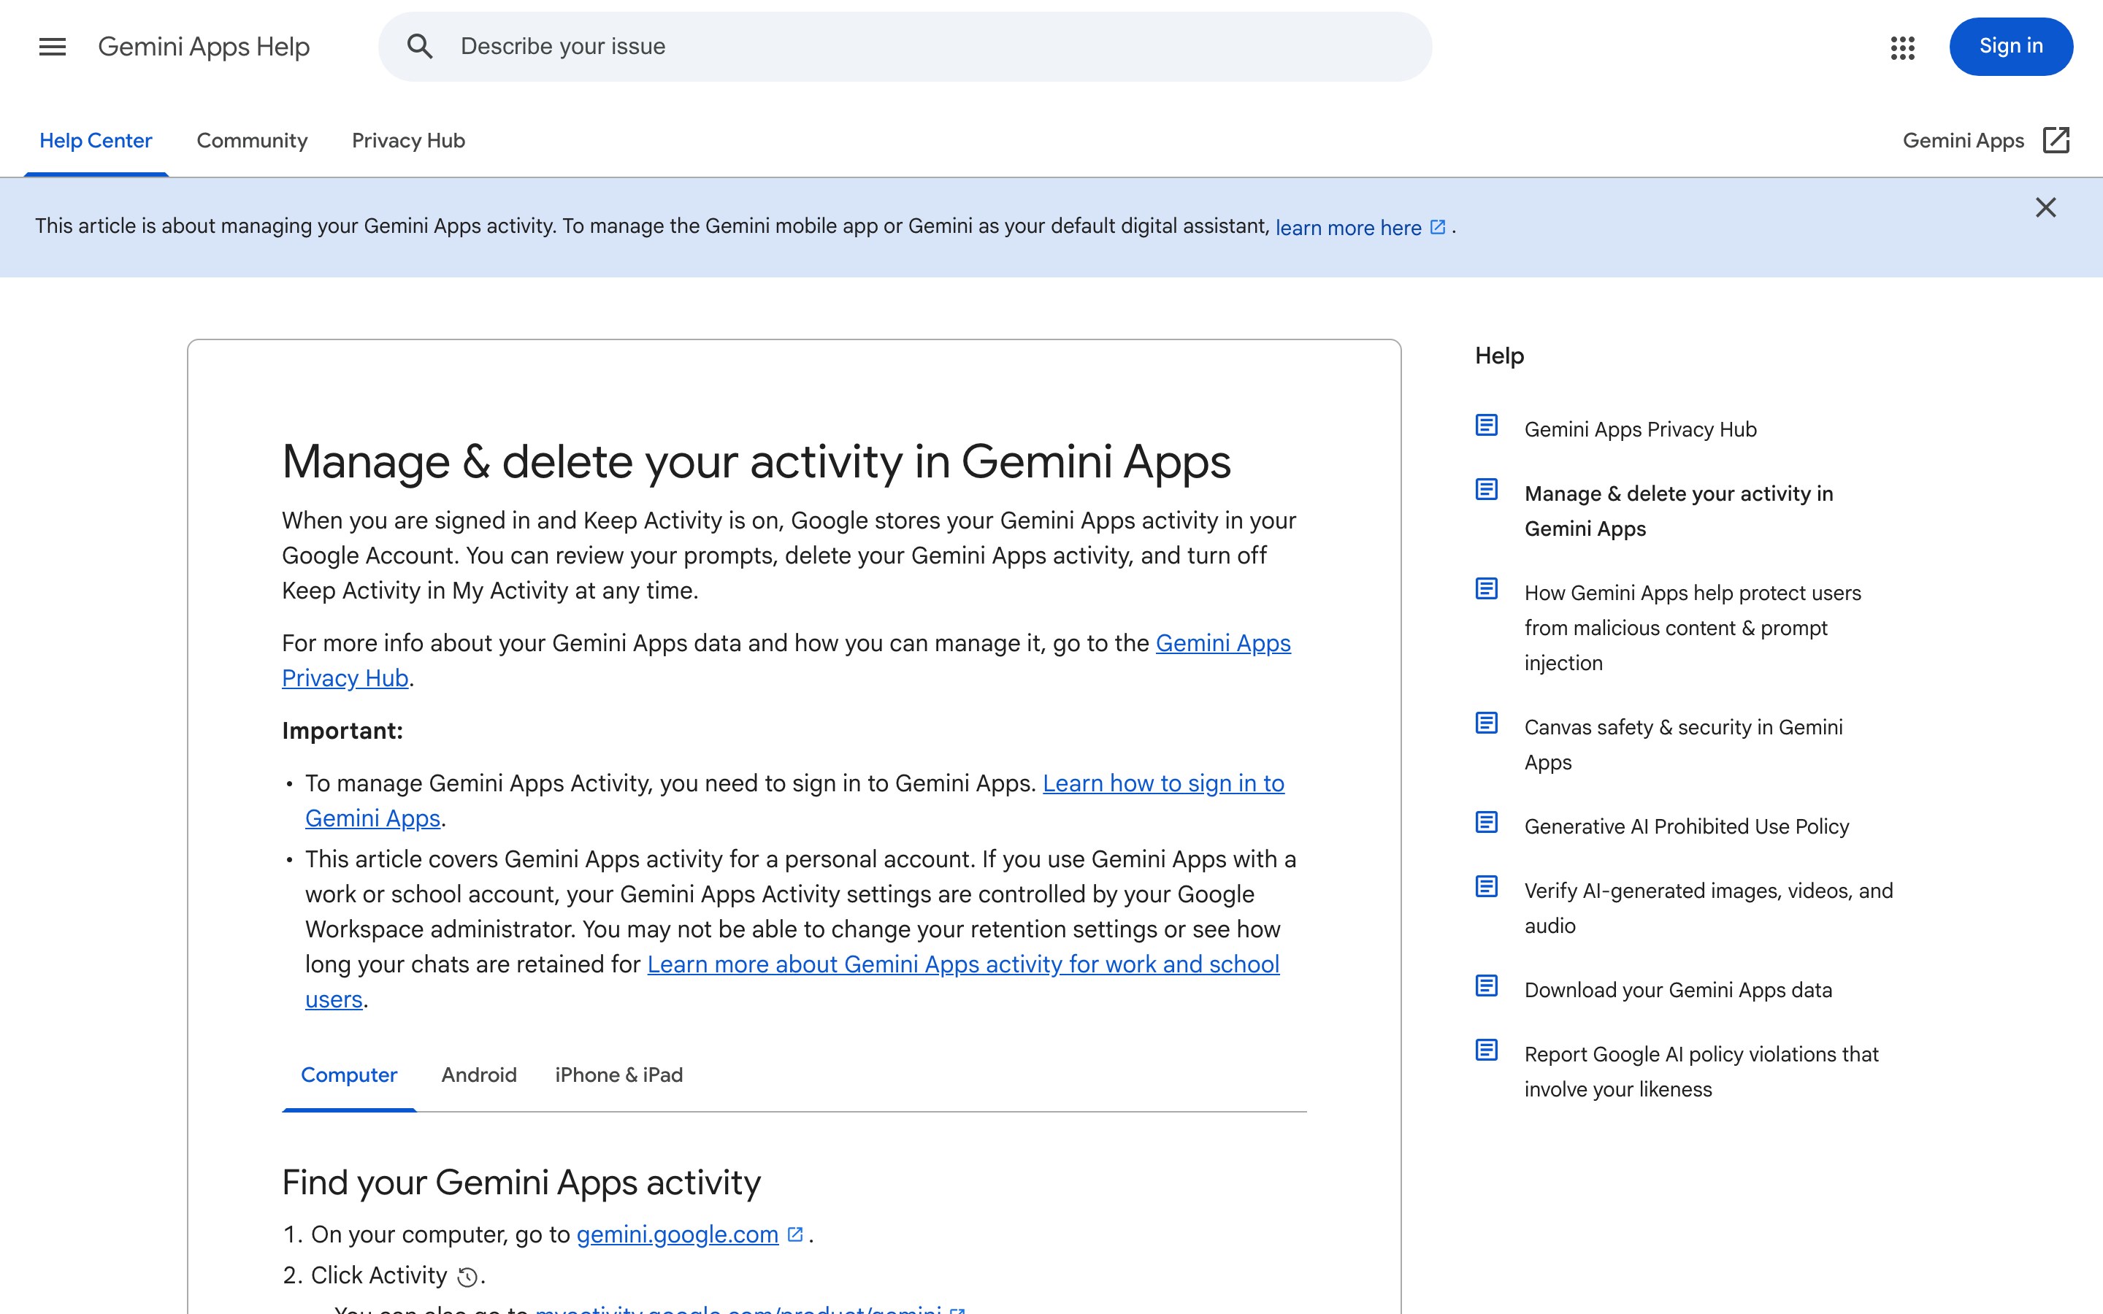The image size is (2103, 1314).
Task: Select the Computer instructions tab
Action: click(x=348, y=1075)
